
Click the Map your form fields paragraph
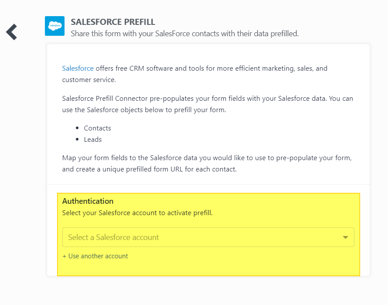207,164
